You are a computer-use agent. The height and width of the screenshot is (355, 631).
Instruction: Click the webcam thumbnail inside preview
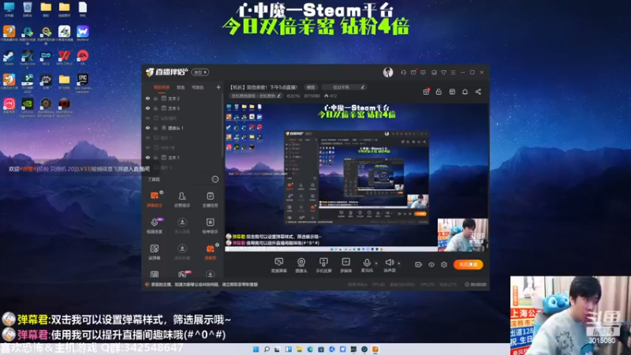[x=463, y=235]
